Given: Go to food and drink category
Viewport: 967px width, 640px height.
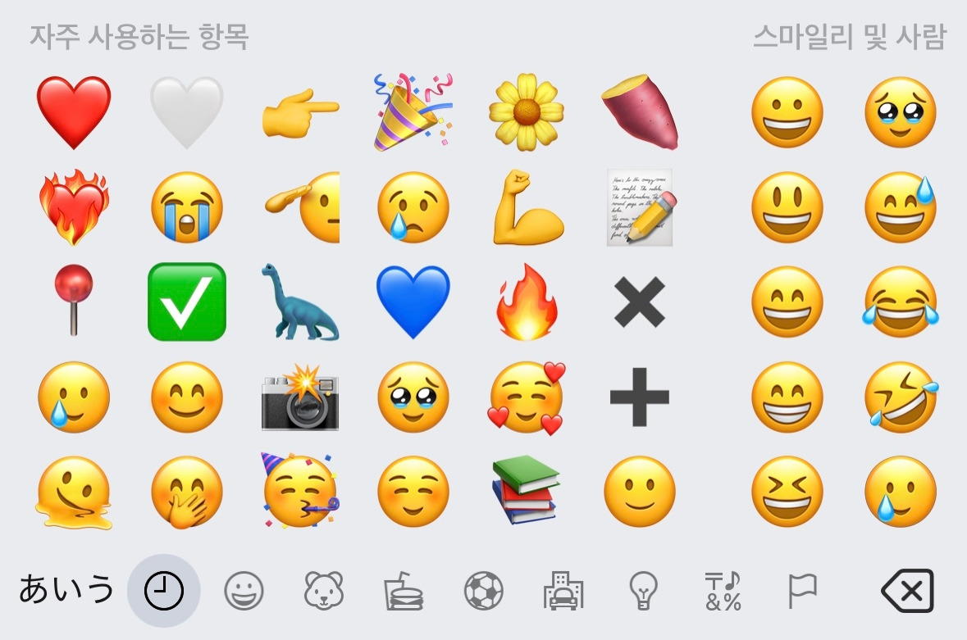Looking at the screenshot, I should [404, 591].
